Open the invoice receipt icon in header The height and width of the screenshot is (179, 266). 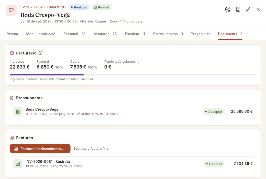(238, 9)
